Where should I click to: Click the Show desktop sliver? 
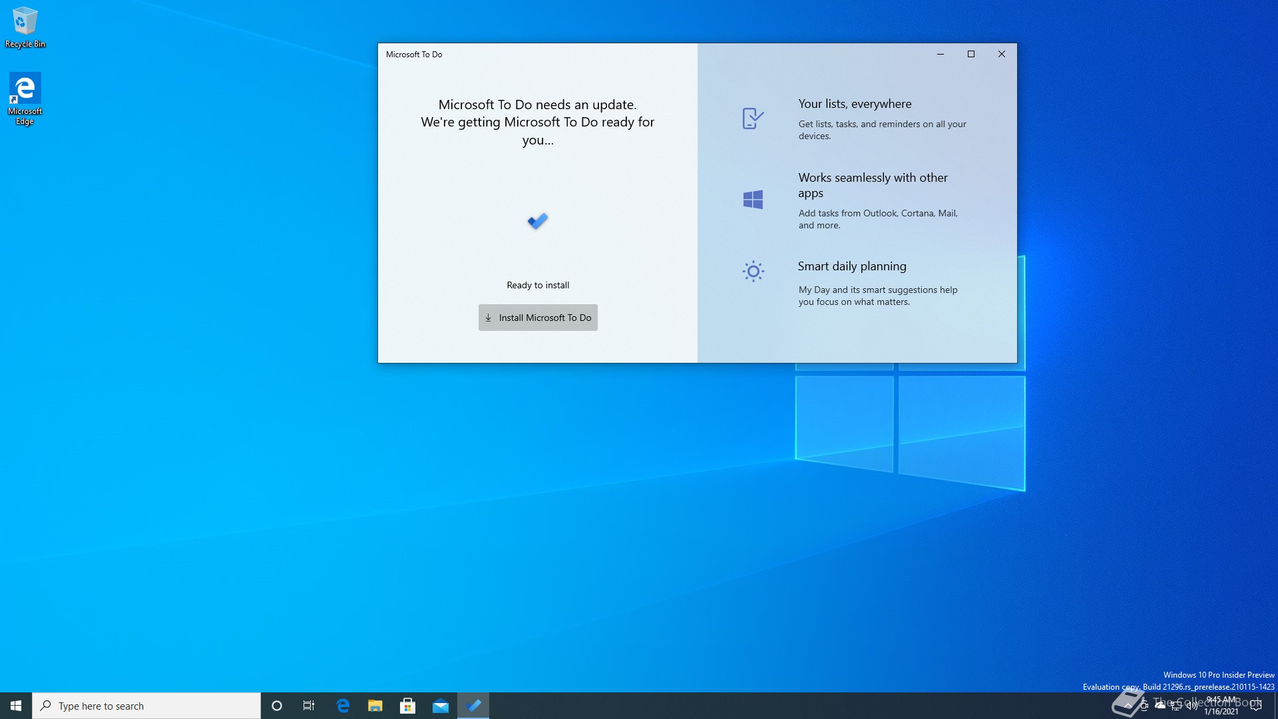click(1275, 706)
